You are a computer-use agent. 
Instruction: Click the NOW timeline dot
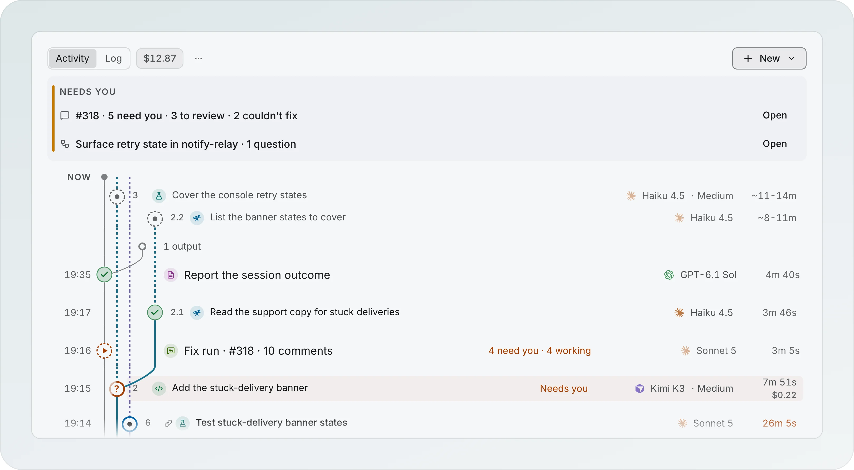click(104, 177)
